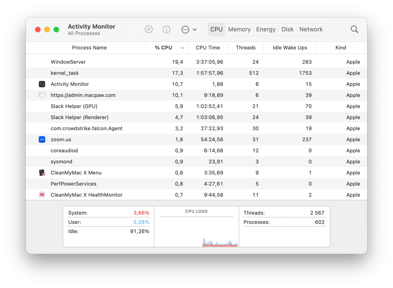The image size is (393, 288).
Task: Select the Disk tab
Action: pos(288,29)
